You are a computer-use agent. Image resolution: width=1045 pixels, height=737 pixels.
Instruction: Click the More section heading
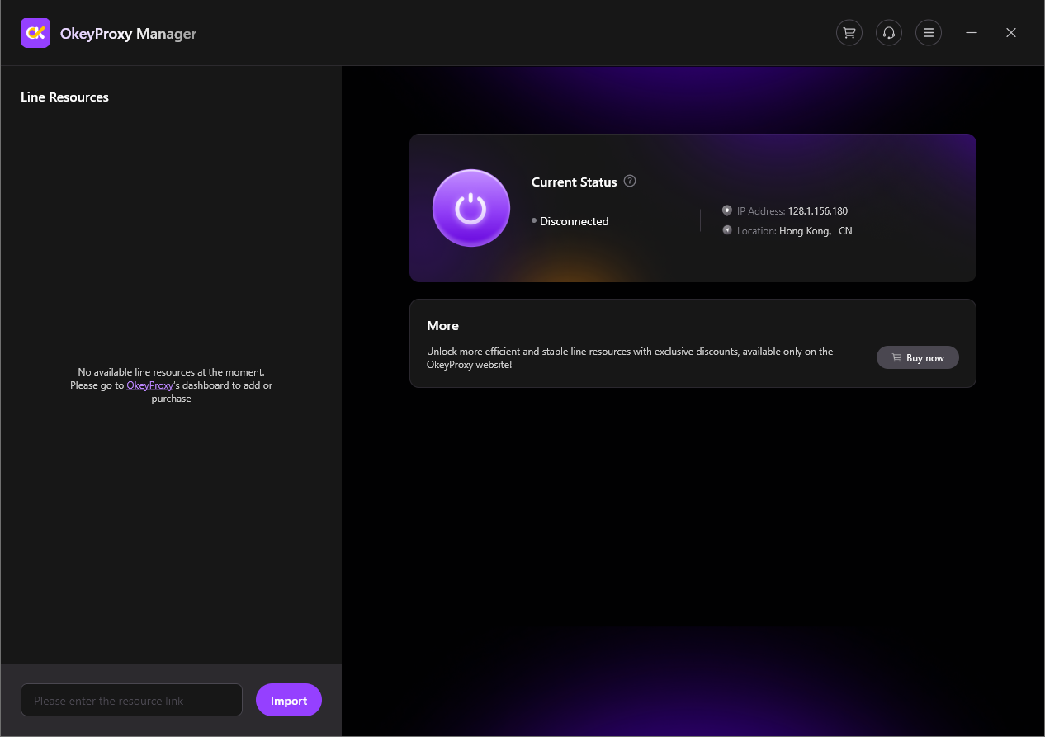pyautogui.click(x=442, y=326)
